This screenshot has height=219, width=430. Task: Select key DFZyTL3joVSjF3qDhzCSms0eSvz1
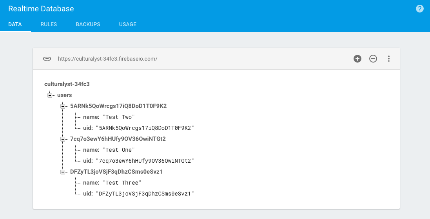point(116,172)
